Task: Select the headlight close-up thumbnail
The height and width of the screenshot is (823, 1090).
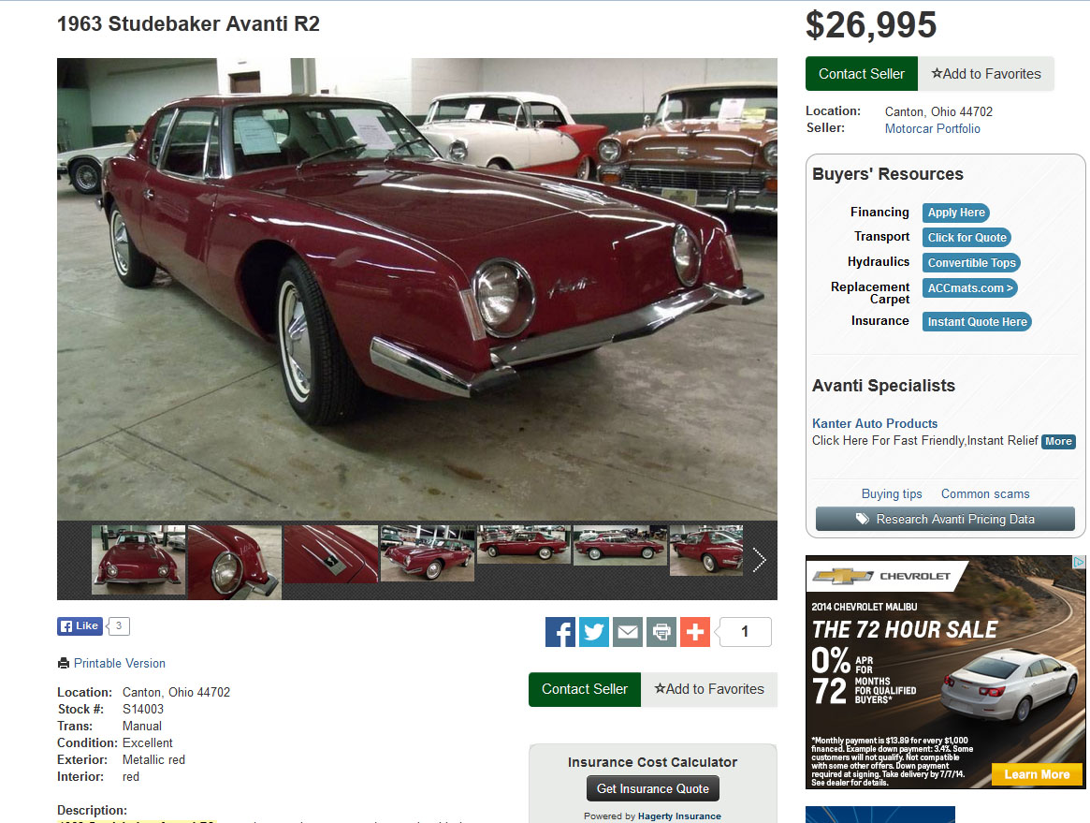Action: 234,562
